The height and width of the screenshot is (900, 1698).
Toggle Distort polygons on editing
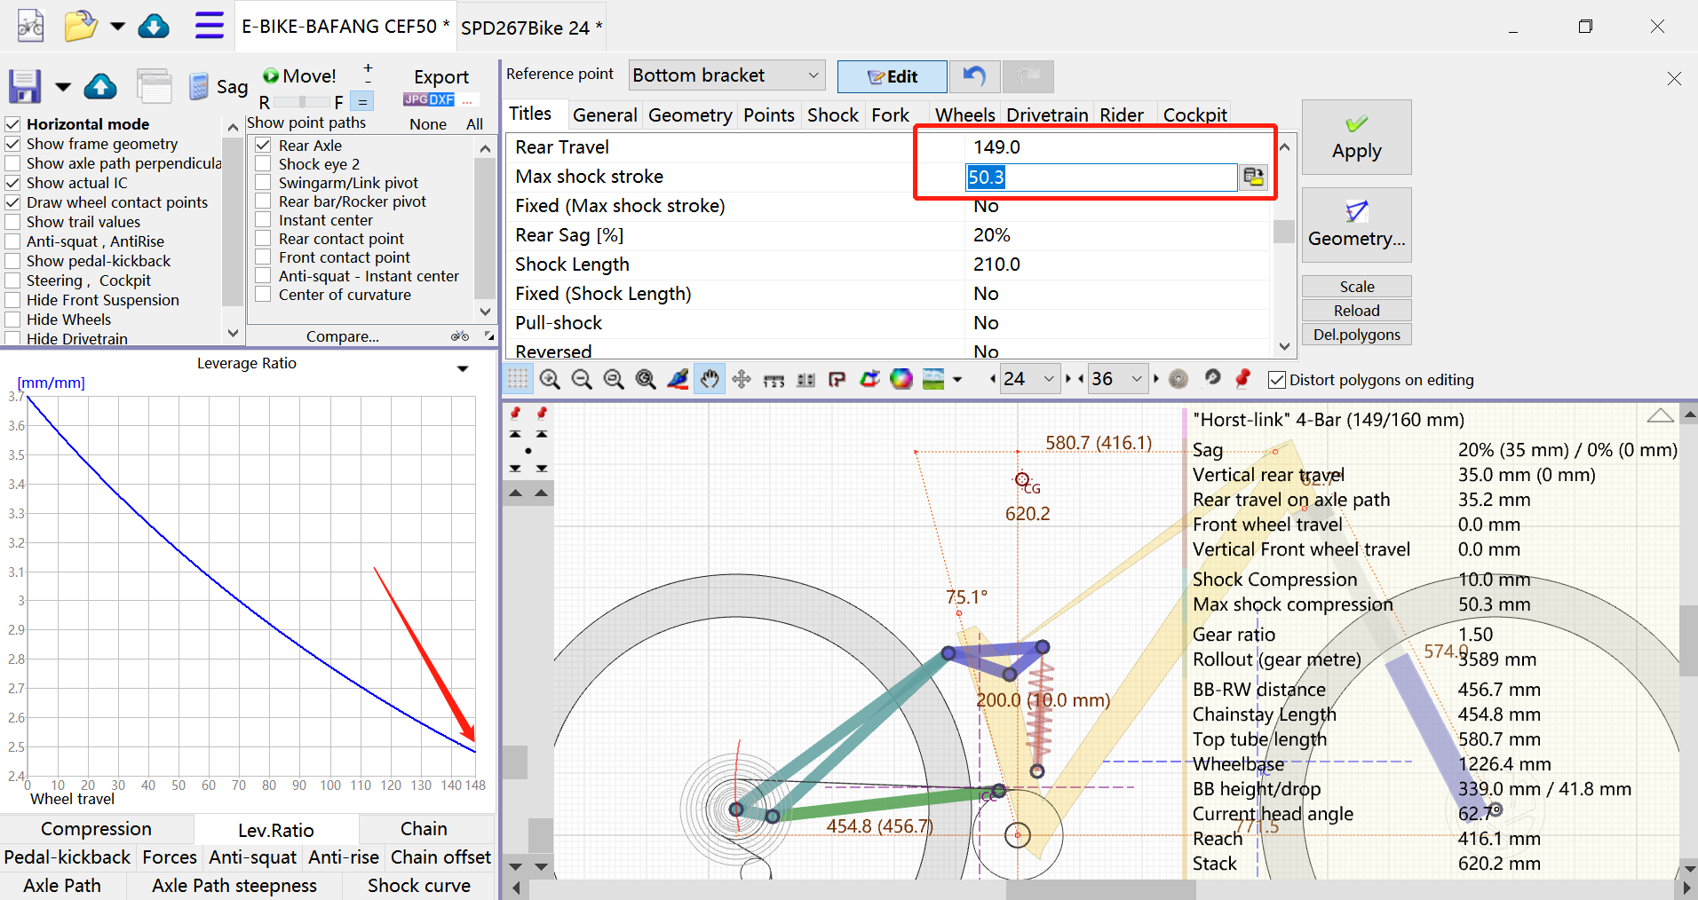[x=1277, y=380]
